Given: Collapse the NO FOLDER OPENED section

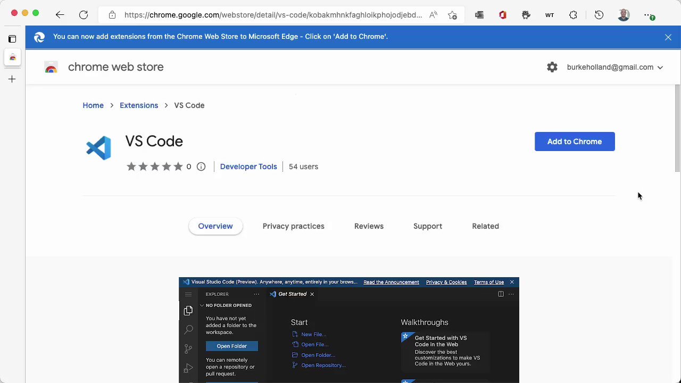Looking at the screenshot, I should click(202, 305).
